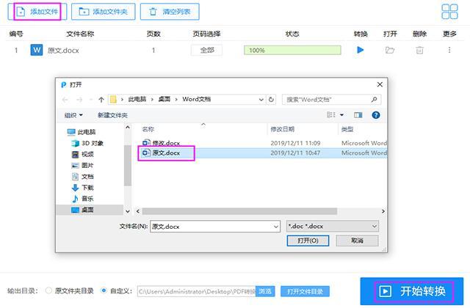Open the output folder icon in the 原文.docx row
470x308 pixels.
tap(390, 50)
